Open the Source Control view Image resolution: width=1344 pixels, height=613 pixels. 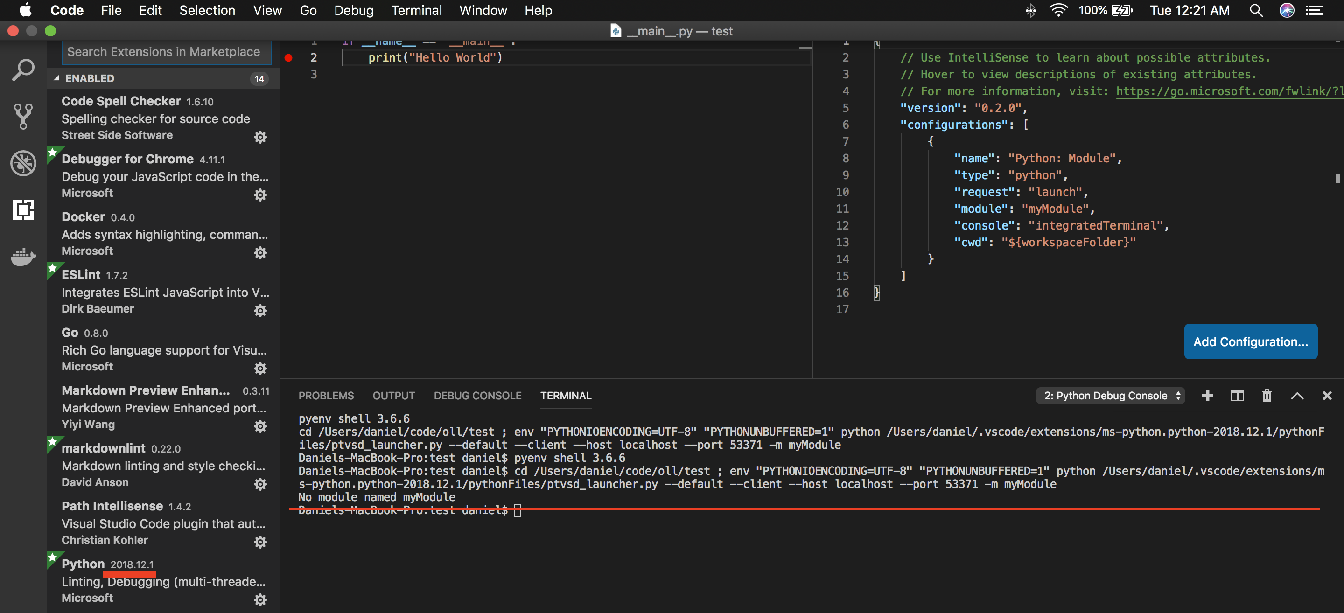coord(23,116)
